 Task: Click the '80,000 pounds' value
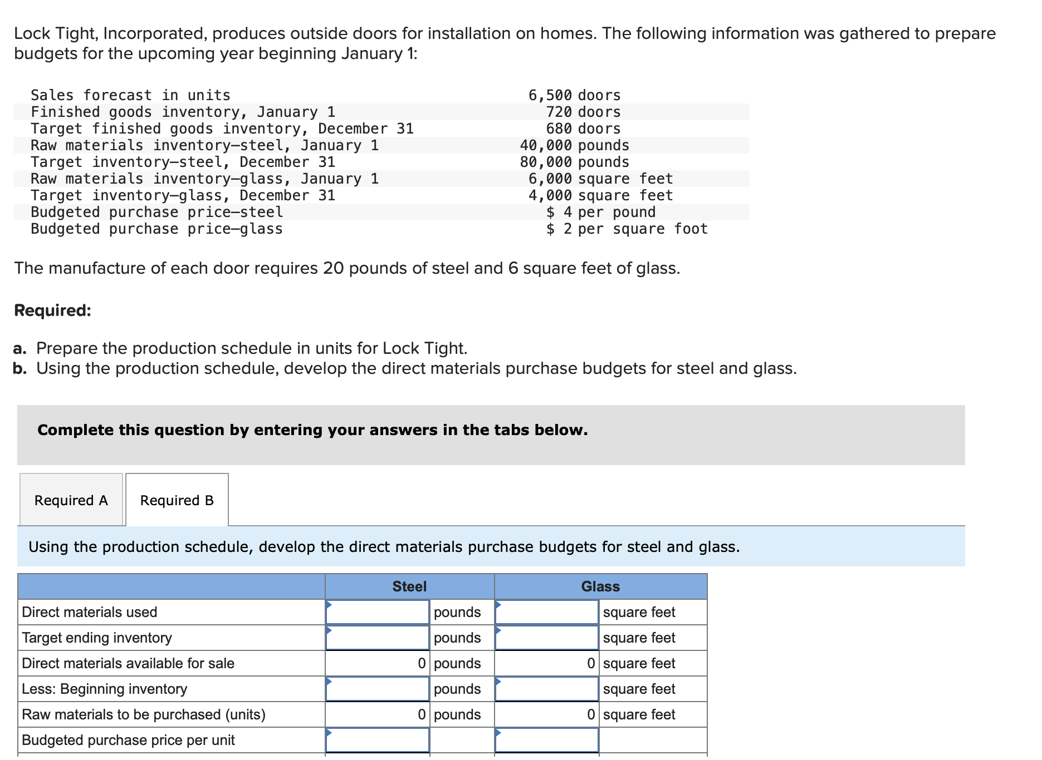coord(574,162)
